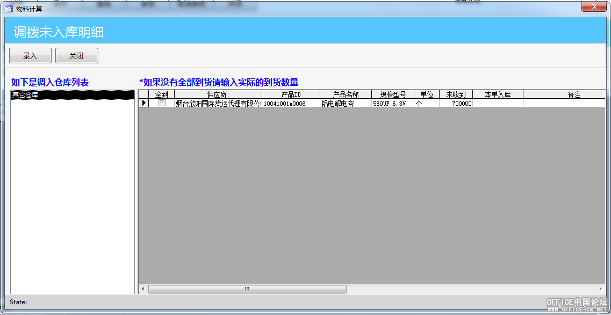Image resolution: width=611 pixels, height=315 pixels.
Task: Click the select-all corner cell of the grid
Action: (x=144, y=94)
